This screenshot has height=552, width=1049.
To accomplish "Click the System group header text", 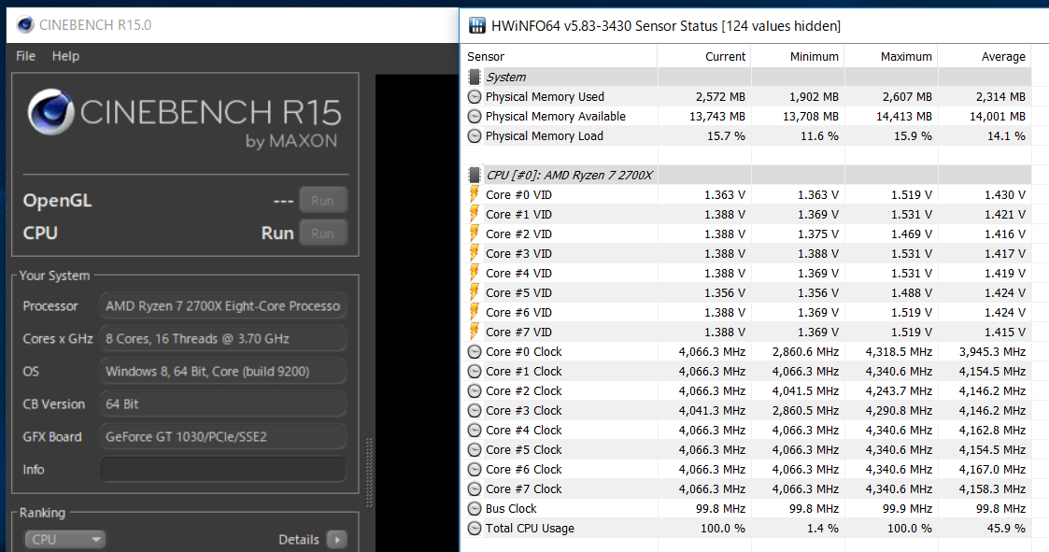I will point(505,77).
